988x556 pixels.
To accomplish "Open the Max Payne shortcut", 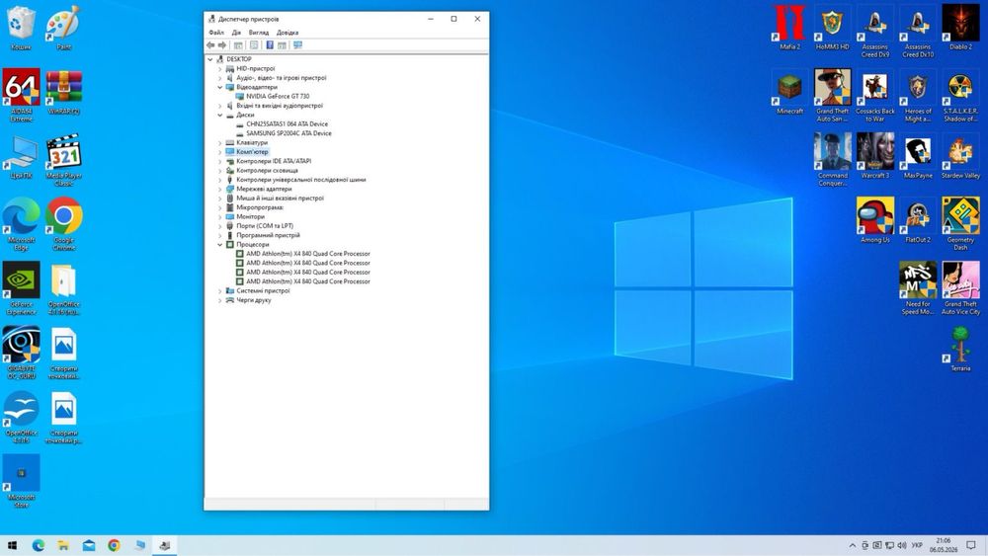I will [918, 156].
